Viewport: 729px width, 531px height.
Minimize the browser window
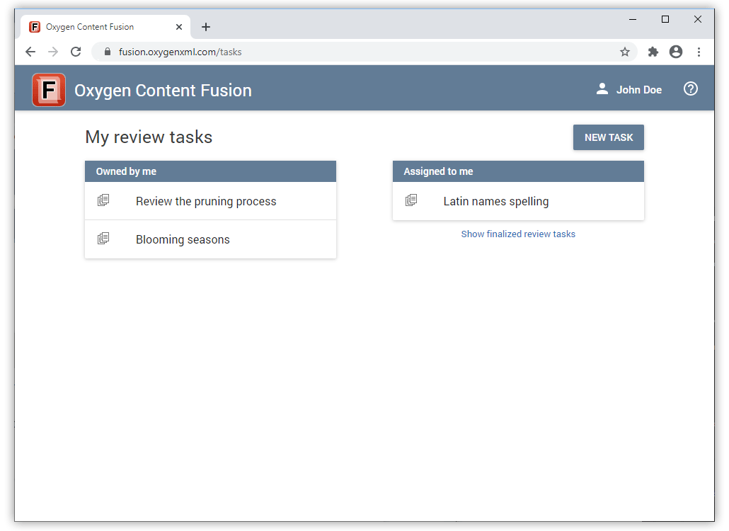(x=632, y=19)
